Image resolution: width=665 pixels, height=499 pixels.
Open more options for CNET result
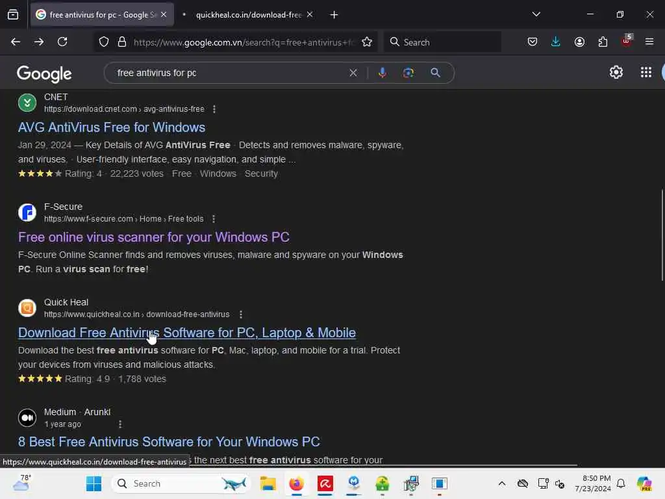click(x=214, y=109)
